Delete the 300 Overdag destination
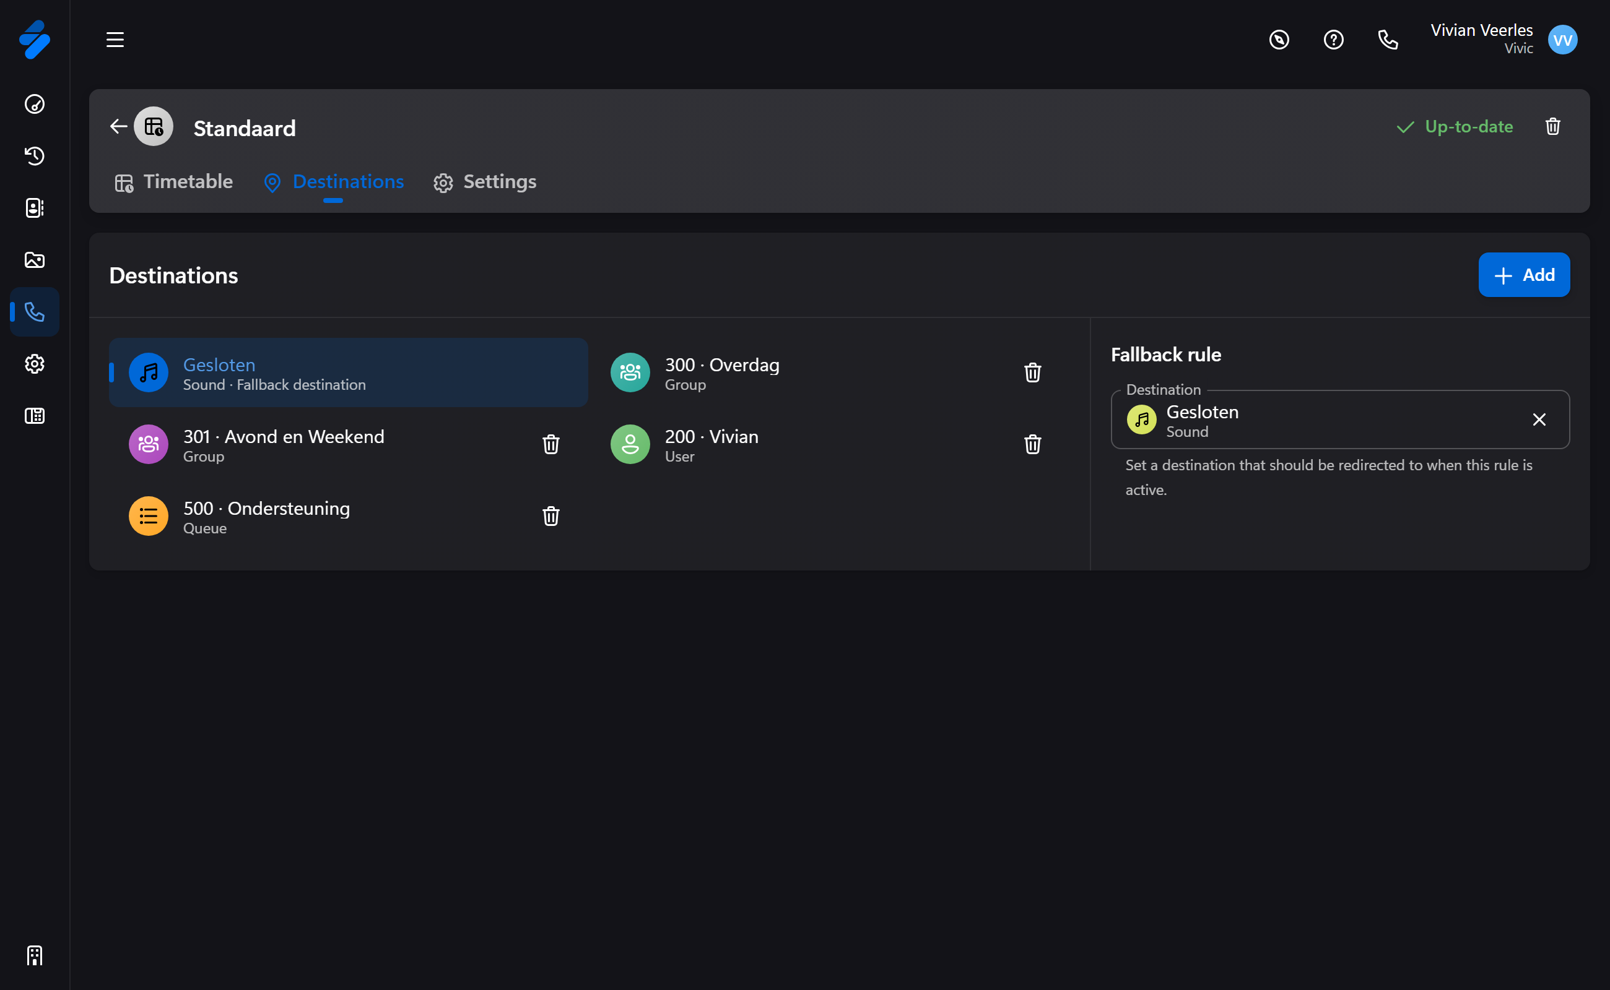 (x=1033, y=372)
